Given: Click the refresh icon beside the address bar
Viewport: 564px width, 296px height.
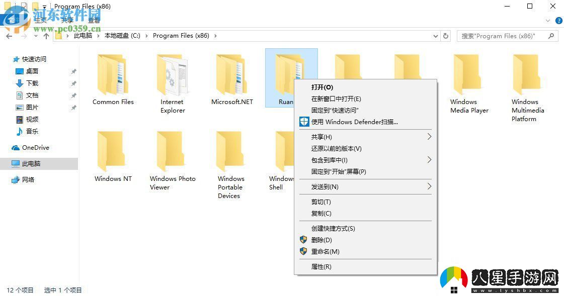Looking at the screenshot, I should [446, 36].
